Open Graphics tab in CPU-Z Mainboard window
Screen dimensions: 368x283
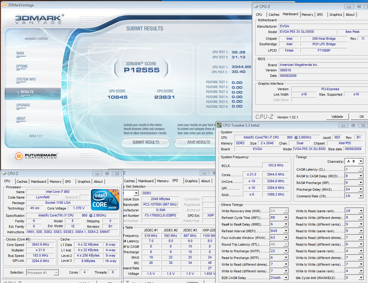(336, 15)
